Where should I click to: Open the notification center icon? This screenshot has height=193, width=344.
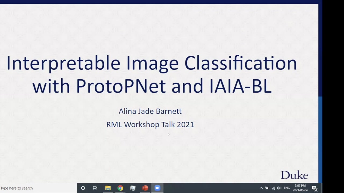coord(314,188)
